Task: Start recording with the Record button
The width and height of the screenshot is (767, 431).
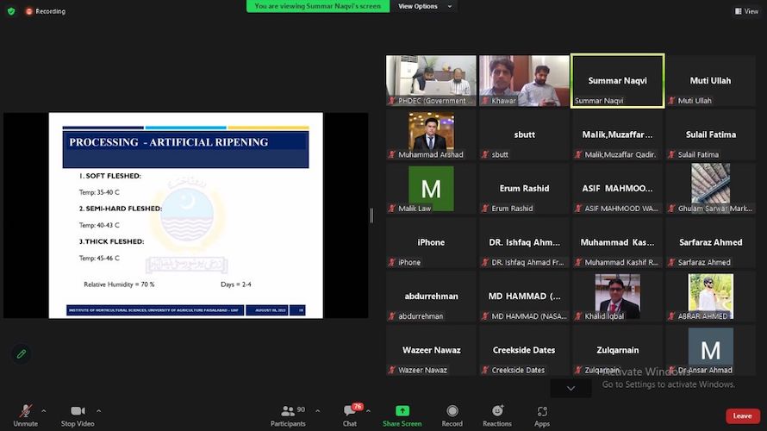Action: [x=452, y=415]
